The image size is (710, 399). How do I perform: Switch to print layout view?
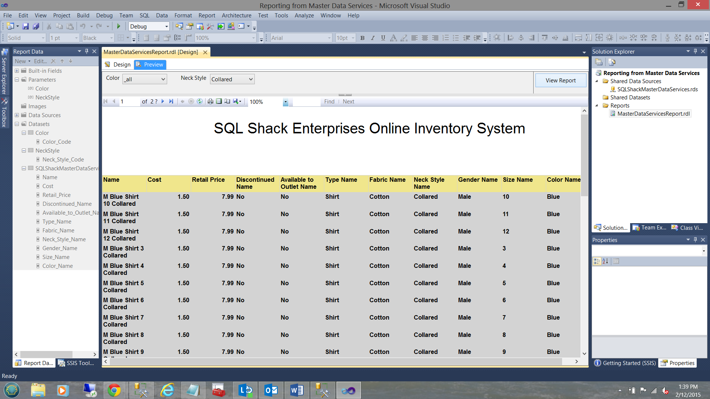click(219, 101)
